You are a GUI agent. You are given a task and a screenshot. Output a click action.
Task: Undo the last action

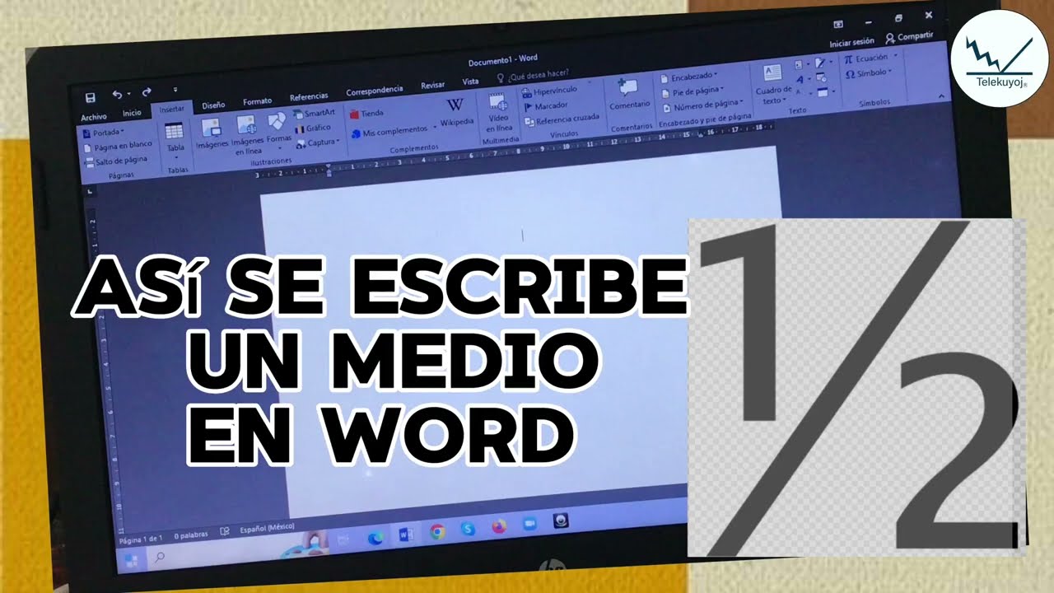click(x=117, y=95)
